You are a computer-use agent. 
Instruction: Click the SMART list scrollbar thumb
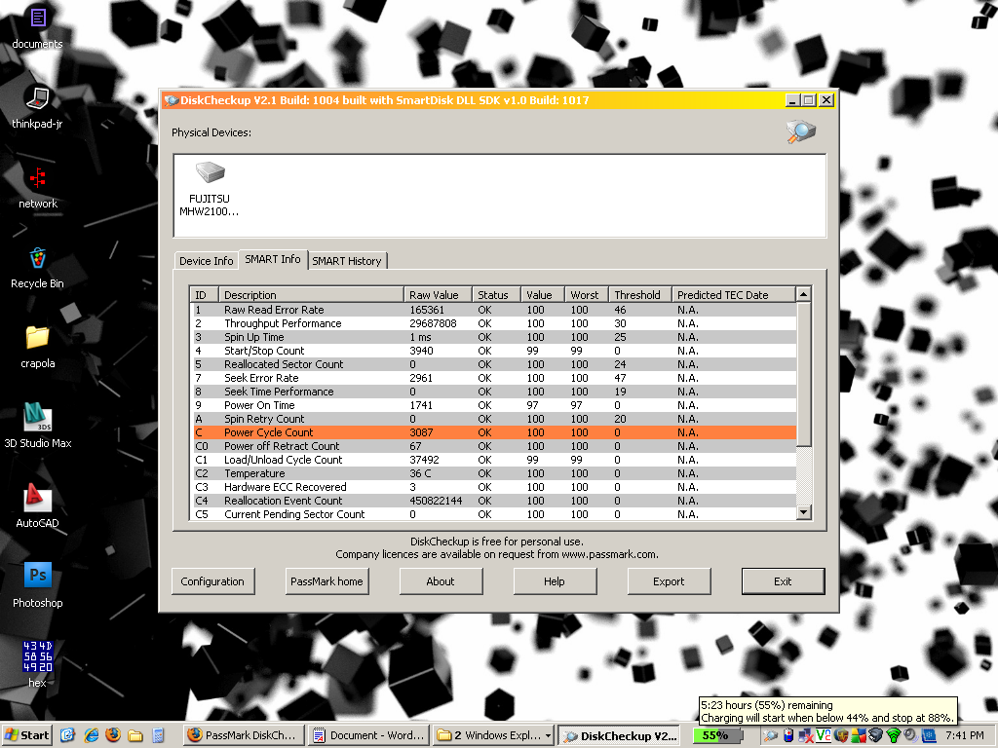coord(804,374)
